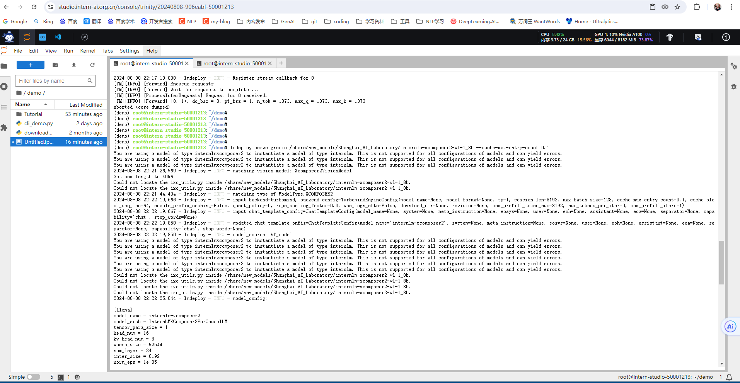Open the View menu
The width and height of the screenshot is (740, 383).
[51, 51]
